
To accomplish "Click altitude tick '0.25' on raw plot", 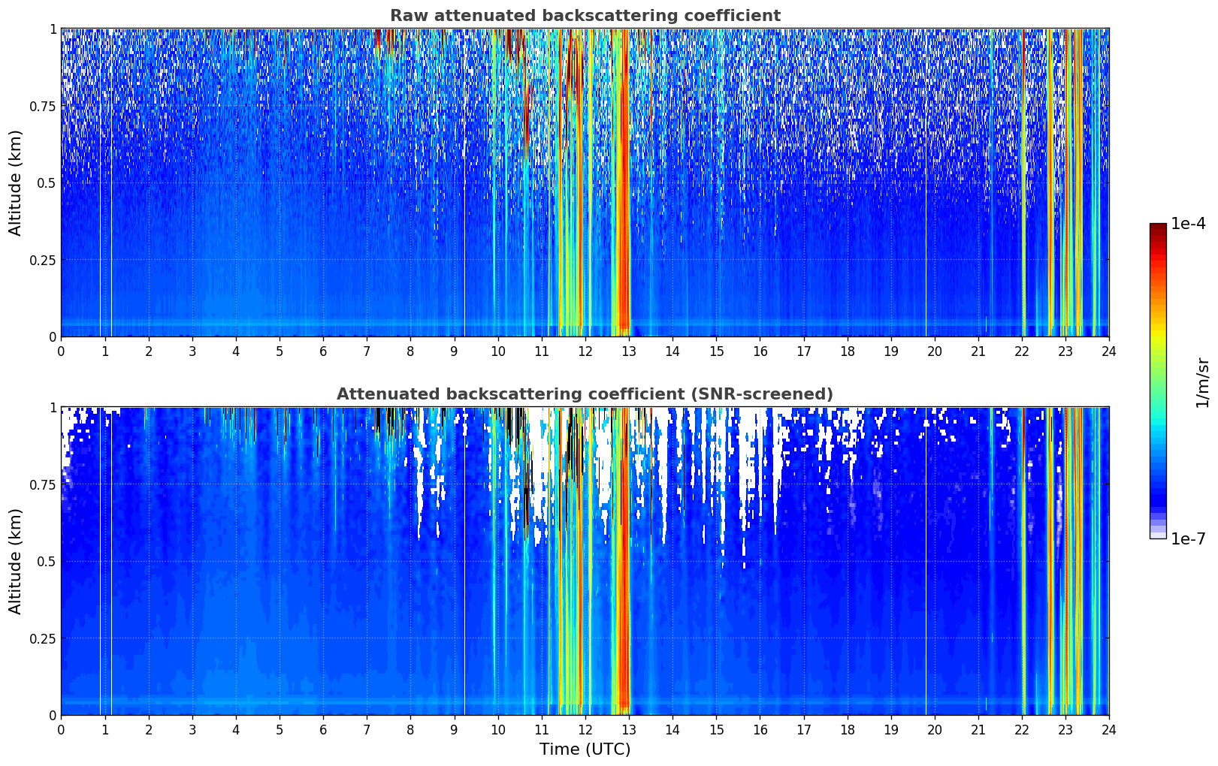I will pyautogui.click(x=44, y=261).
